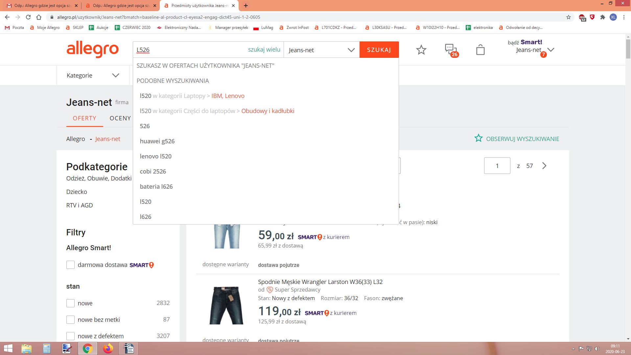Check the nowe condition filter
The height and width of the screenshot is (355, 631).
pyautogui.click(x=70, y=303)
